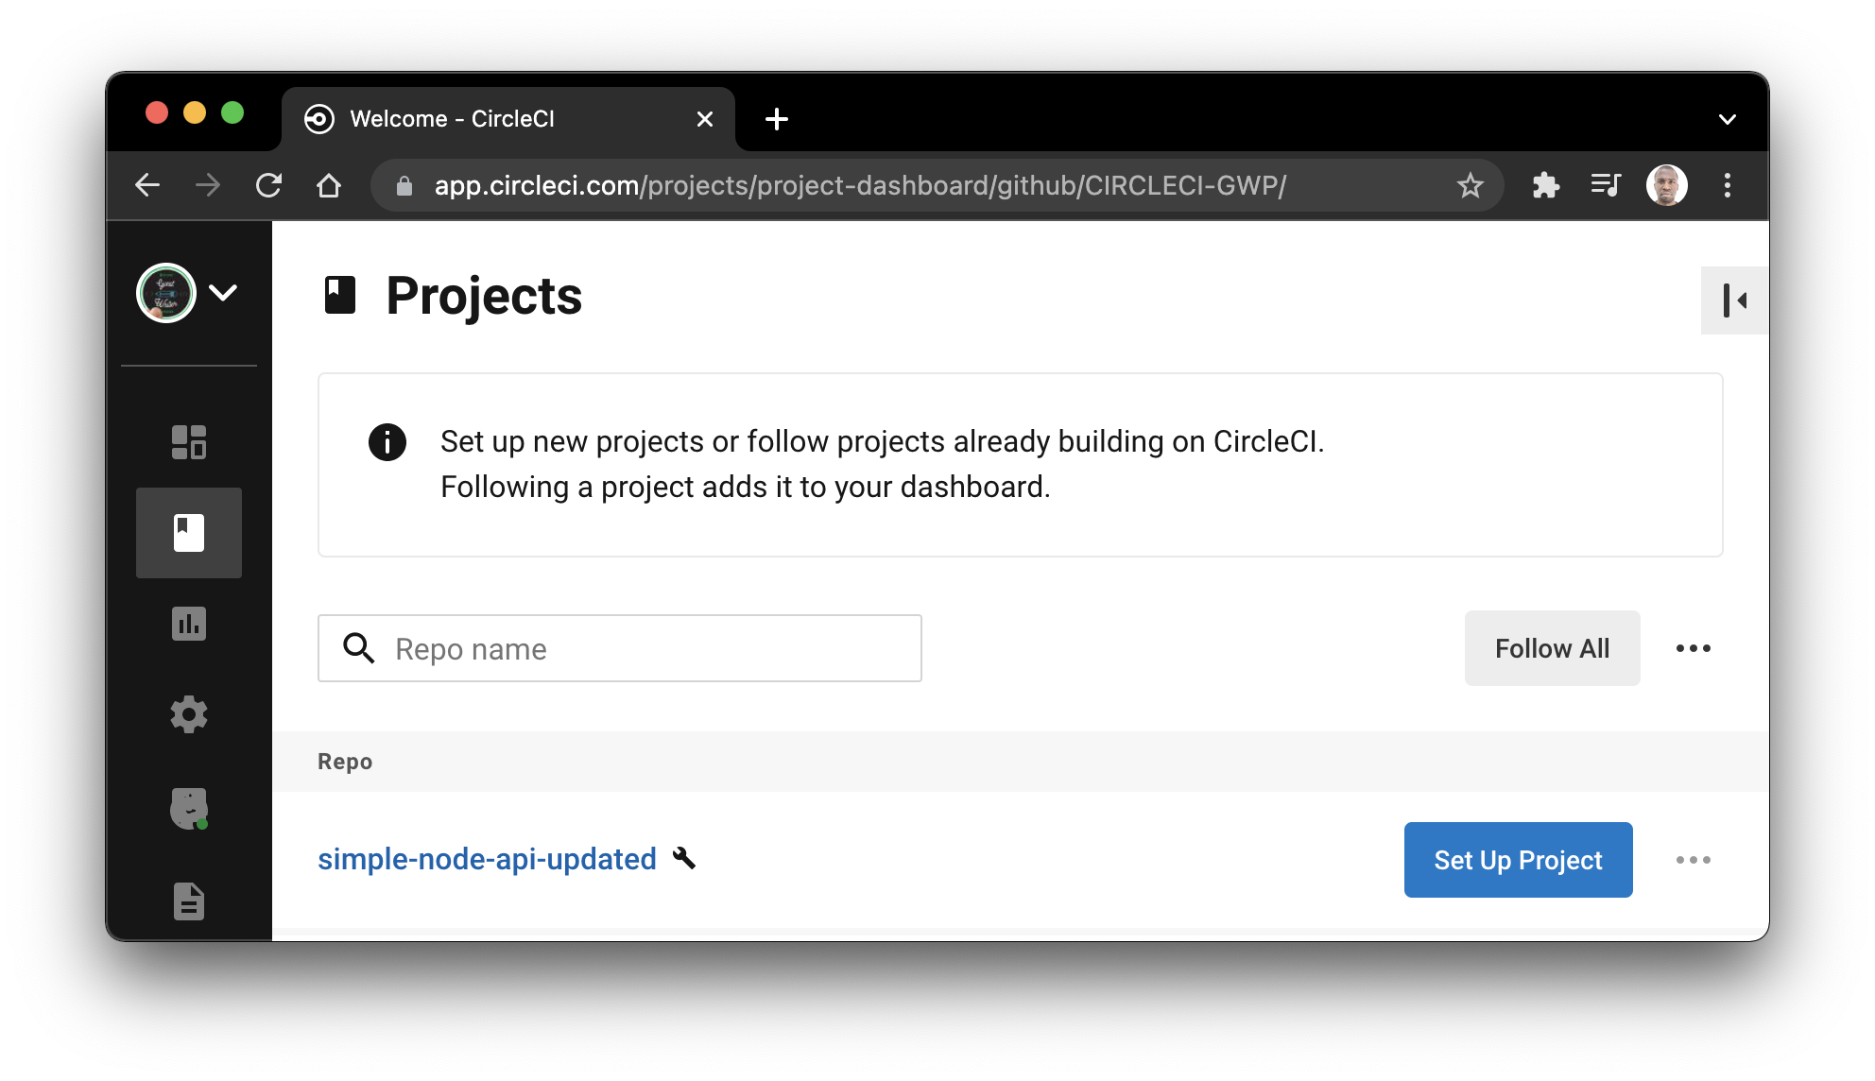Viewport: 1875px width, 1081px height.
Task: Bookmark page with the star icon
Action: click(1470, 185)
